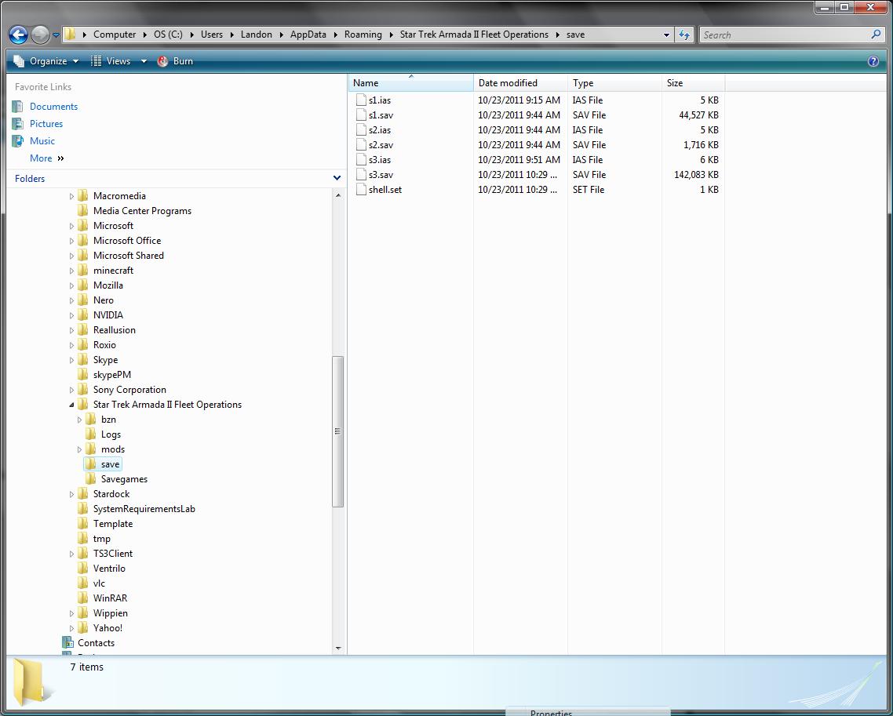Sort files by Date modified column
This screenshot has width=893, height=716.
pos(508,83)
